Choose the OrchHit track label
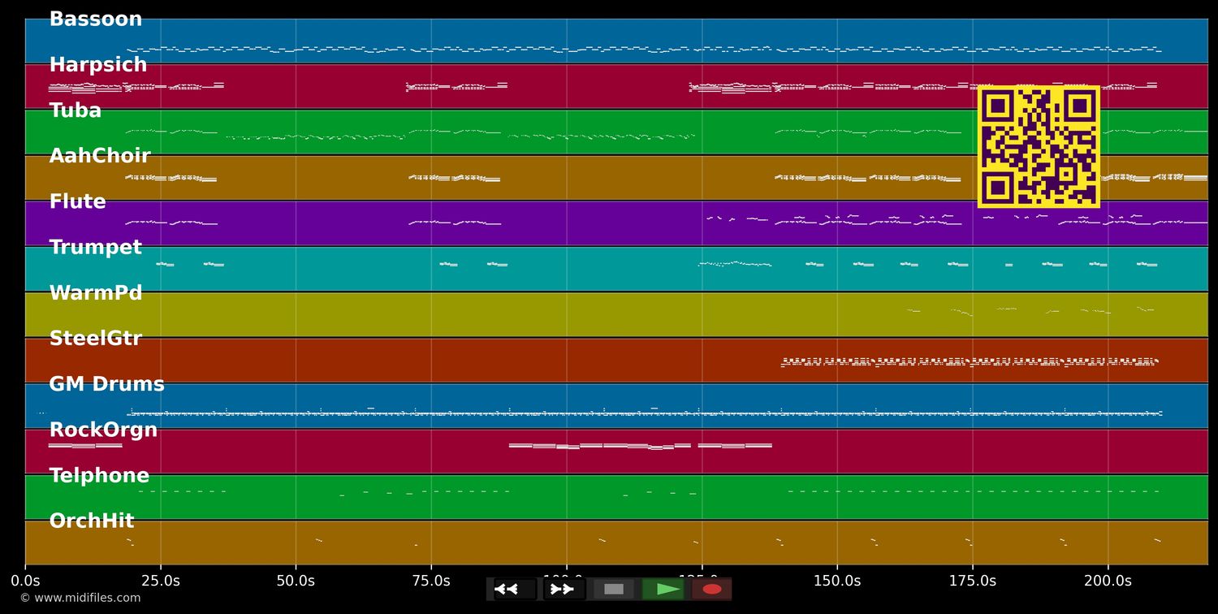1218x614 pixels. click(x=92, y=521)
